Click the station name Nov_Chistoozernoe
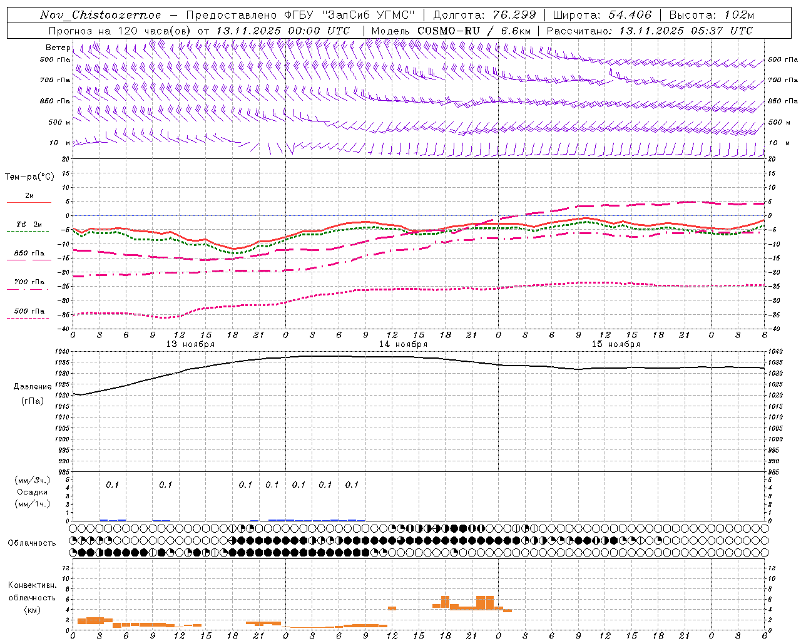The height and width of the screenshot is (641, 801). (100, 15)
